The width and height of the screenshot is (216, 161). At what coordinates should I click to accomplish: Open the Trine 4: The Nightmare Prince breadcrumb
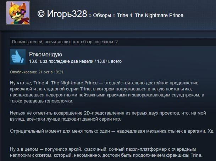[x=150, y=15]
